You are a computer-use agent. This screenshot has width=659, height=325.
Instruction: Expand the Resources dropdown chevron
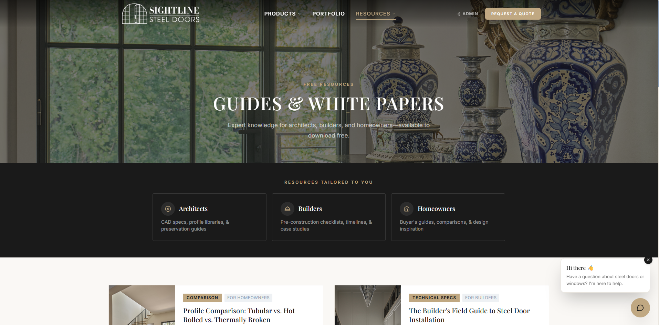point(394,14)
